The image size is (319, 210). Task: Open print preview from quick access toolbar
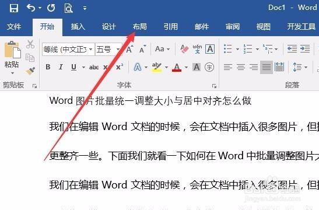click(x=68, y=8)
